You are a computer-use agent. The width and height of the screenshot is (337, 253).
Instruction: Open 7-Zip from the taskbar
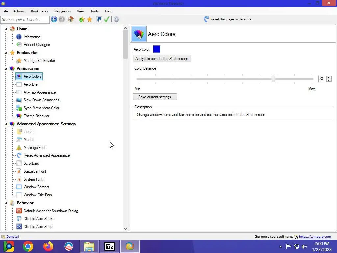tap(109, 246)
